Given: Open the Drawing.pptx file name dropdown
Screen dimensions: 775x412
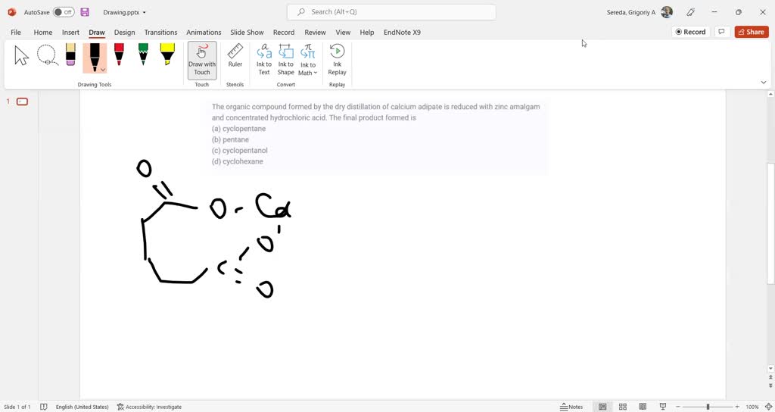Looking at the screenshot, I should [x=125, y=12].
